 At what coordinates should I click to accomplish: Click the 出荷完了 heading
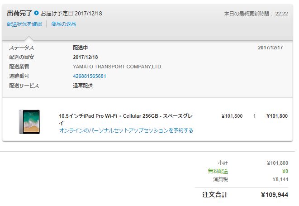tap(19, 13)
